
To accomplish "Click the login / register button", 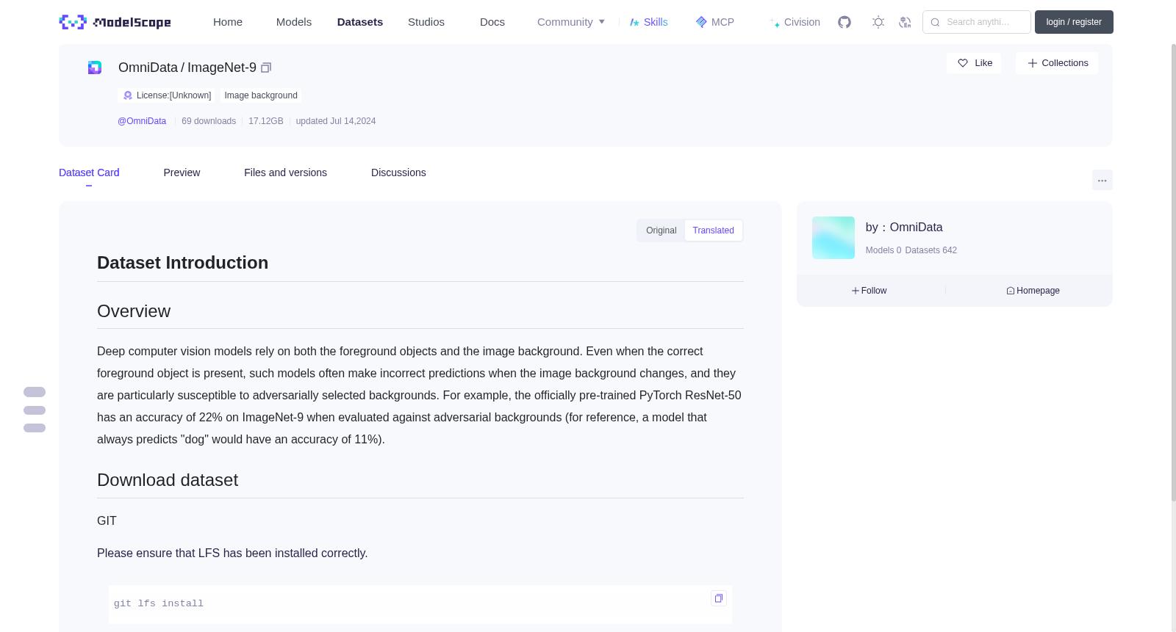I will [1074, 22].
